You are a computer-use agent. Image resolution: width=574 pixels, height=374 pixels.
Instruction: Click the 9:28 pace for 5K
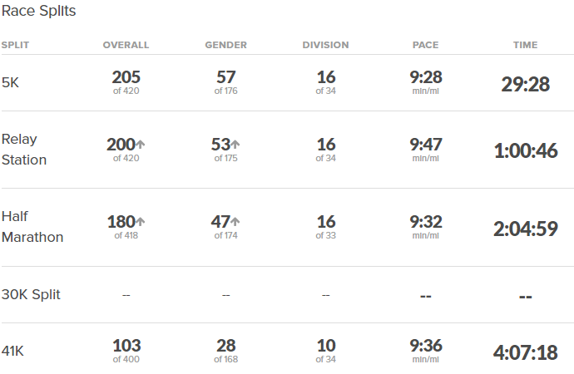click(x=426, y=77)
